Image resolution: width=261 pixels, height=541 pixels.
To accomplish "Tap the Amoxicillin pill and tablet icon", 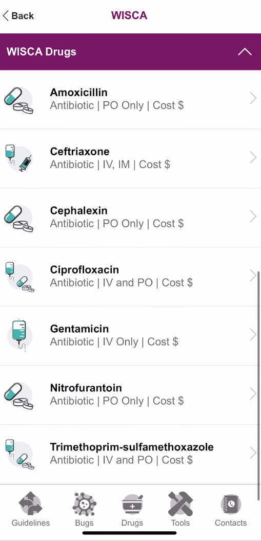I will [x=19, y=100].
